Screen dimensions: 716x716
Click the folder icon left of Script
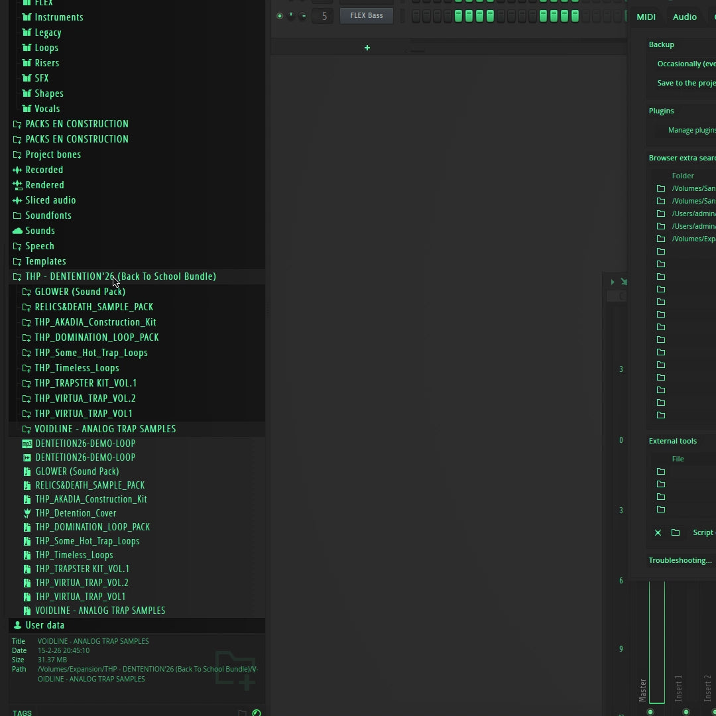676,532
